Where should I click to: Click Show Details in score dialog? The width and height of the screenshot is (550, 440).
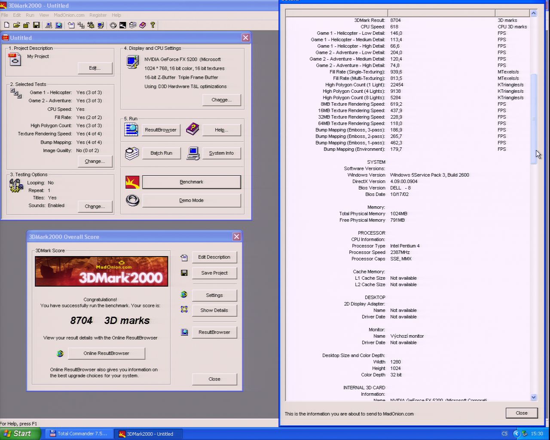214,310
